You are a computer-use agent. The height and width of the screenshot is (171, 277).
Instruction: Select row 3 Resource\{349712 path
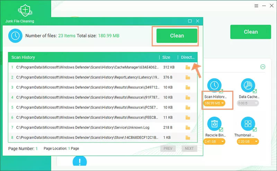pos(88,88)
